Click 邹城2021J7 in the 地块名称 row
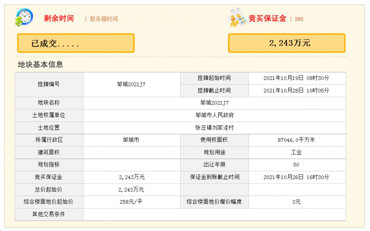The height and width of the screenshot is (231, 370). pos(214,103)
